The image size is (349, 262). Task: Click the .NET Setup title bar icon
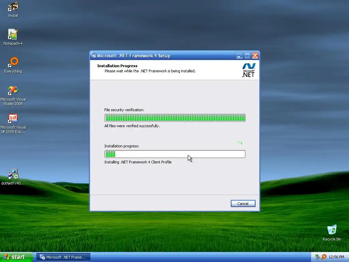tap(93, 56)
